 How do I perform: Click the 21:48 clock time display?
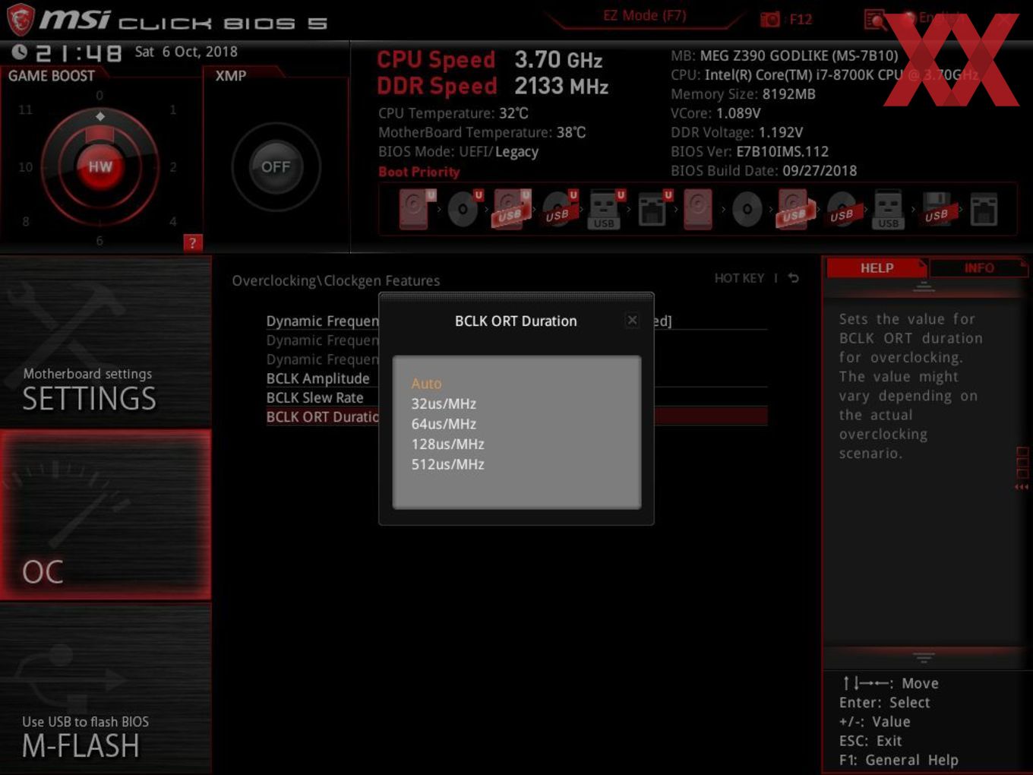79,52
